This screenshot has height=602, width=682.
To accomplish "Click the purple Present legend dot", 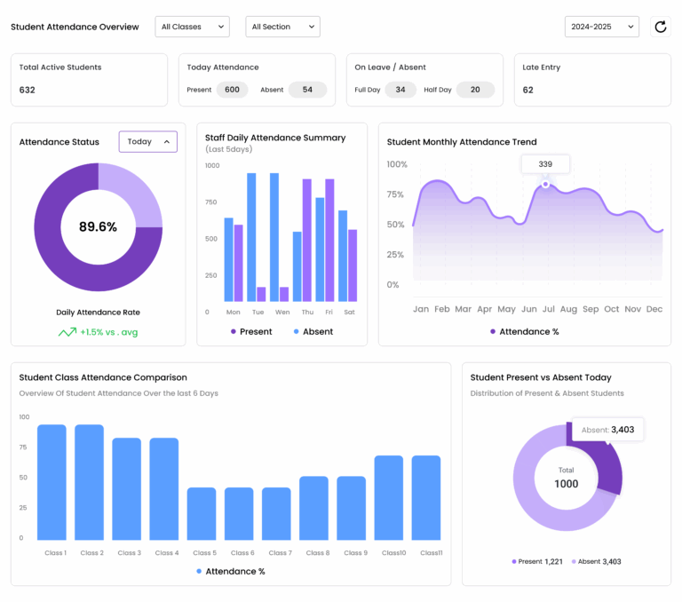I will (x=234, y=331).
